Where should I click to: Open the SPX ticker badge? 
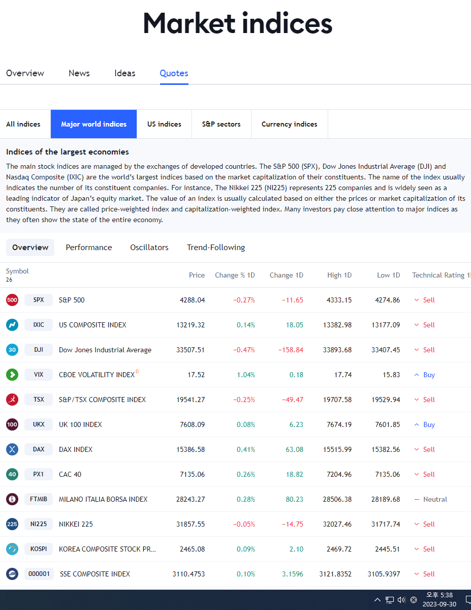(39, 300)
